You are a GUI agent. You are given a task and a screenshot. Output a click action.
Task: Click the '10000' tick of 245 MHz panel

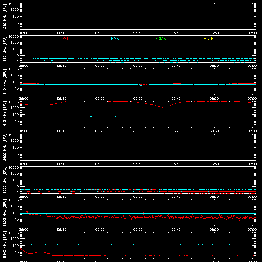[14, 4]
